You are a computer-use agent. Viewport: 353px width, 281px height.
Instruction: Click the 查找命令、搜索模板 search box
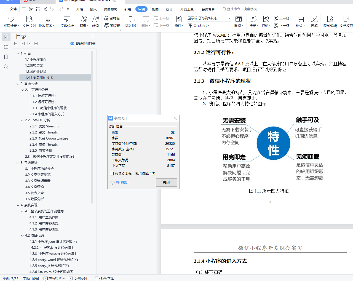pos(240,9)
